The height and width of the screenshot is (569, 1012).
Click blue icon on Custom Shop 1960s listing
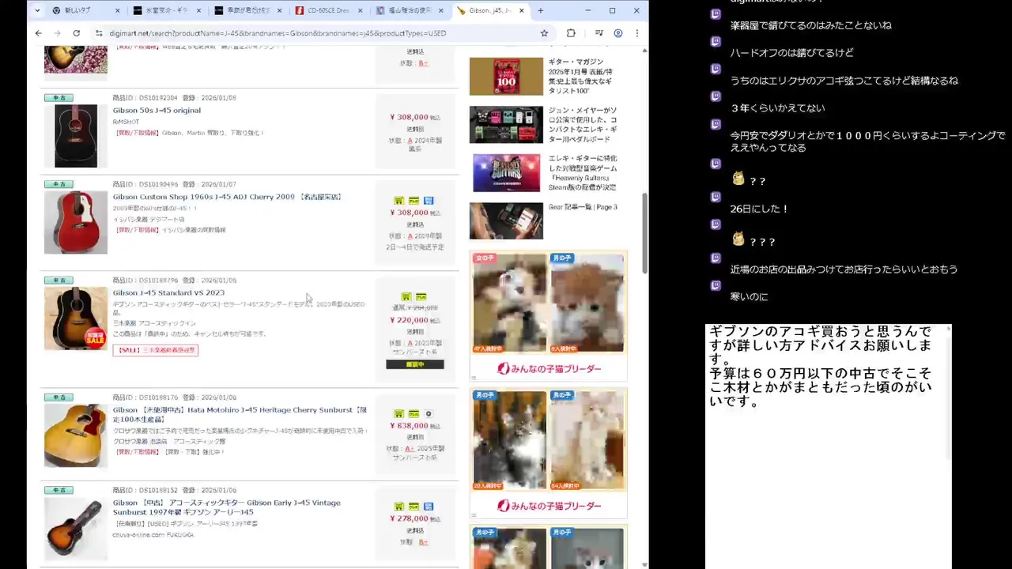click(x=429, y=201)
